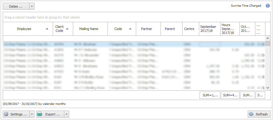
Task: Click the date range by calendar months text
Action: coord(34,104)
